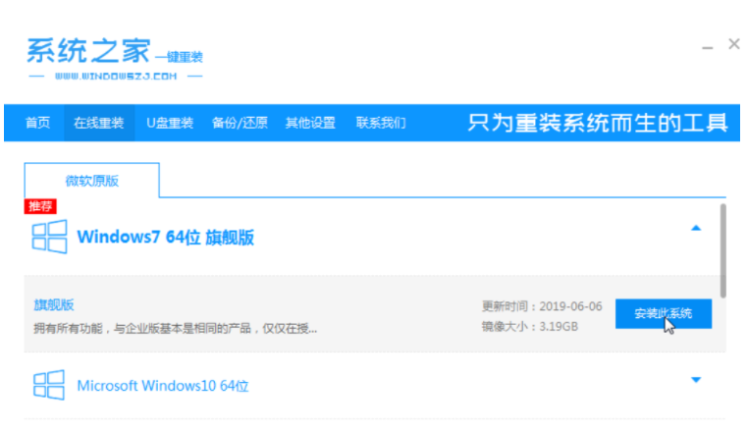Image resolution: width=747 pixels, height=435 pixels.
Task: Open the 联系我们 menu item
Action: [381, 123]
